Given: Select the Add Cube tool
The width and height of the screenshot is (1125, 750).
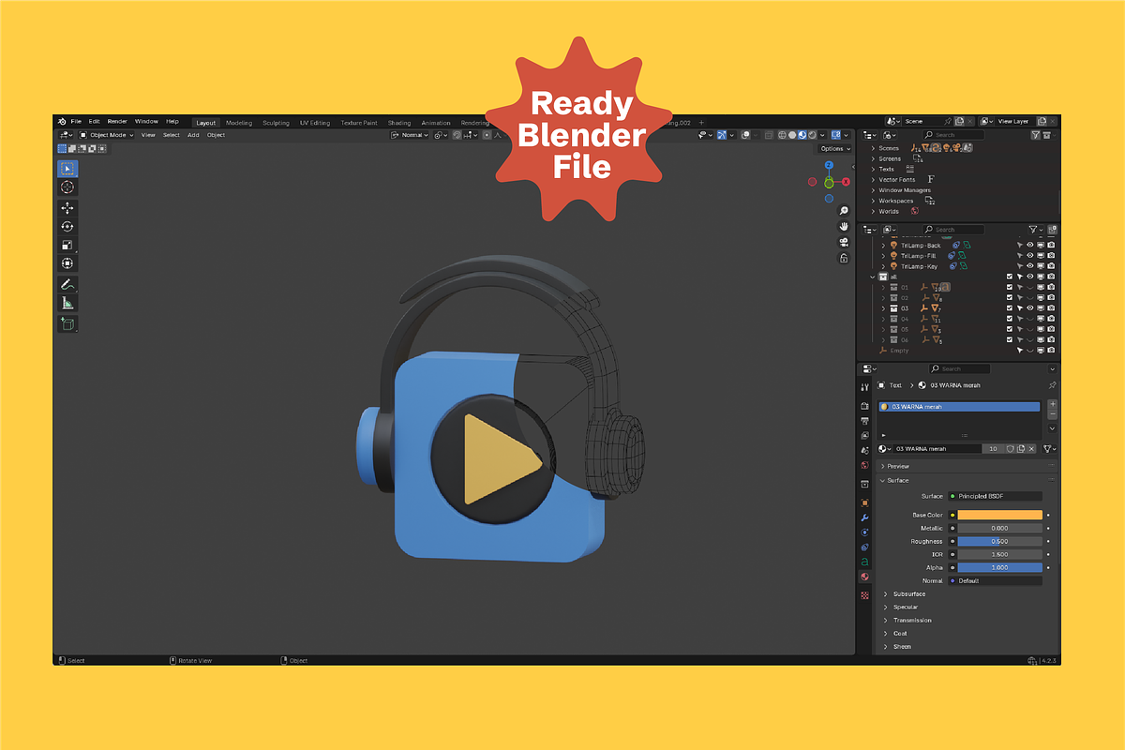Looking at the screenshot, I should [x=67, y=324].
